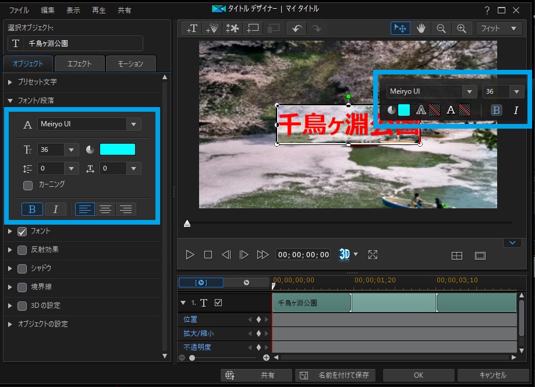This screenshot has width=535, height=387.
Task: Click the undo arrow in the toolbar
Action: pyautogui.click(x=296, y=28)
